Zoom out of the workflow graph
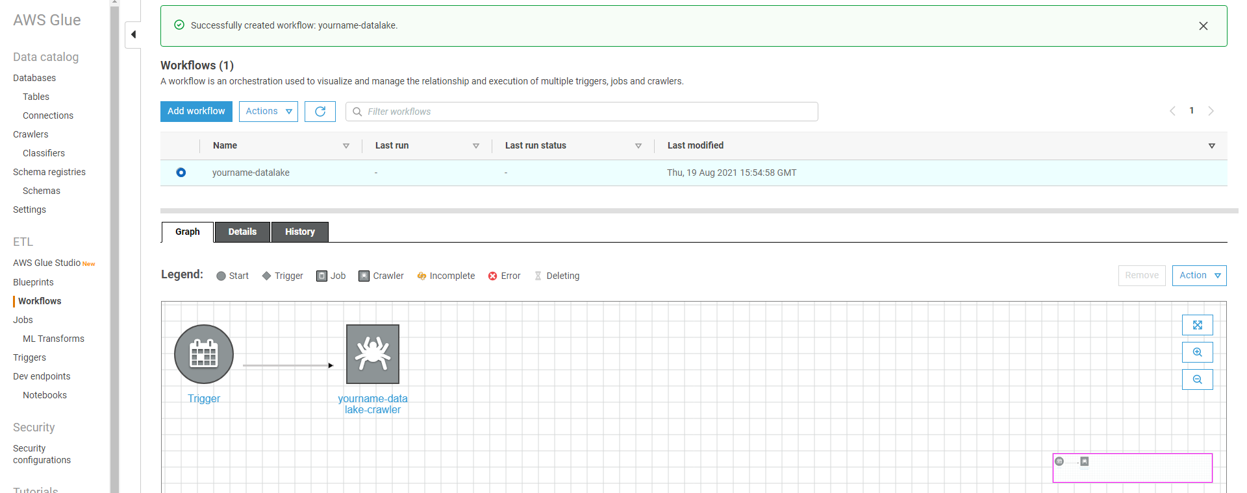 pos(1198,379)
